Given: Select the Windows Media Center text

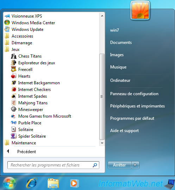Looking at the screenshot, I should 33,23.
